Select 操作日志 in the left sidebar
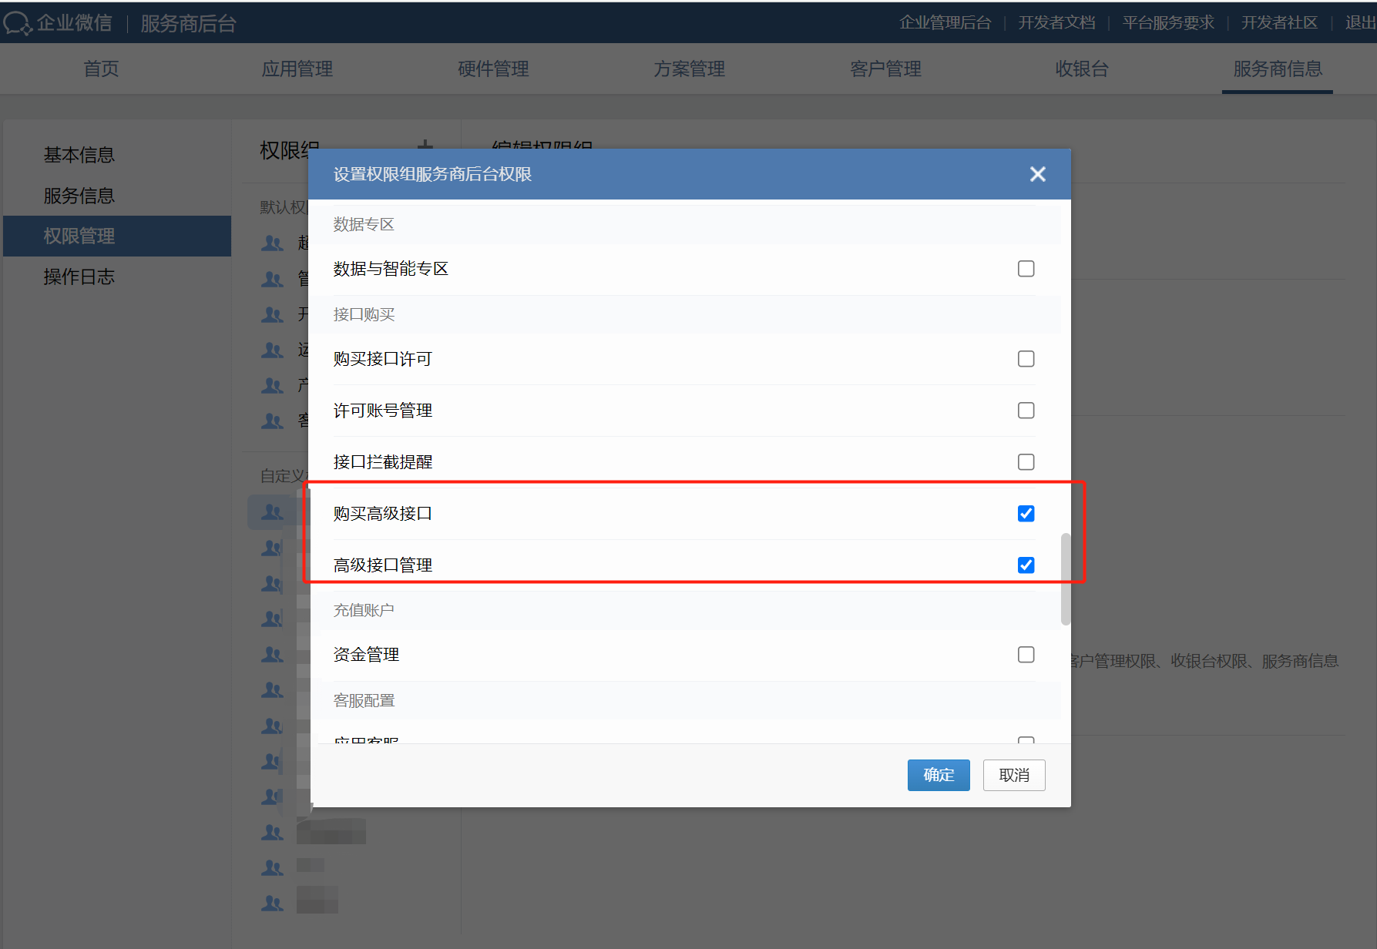Viewport: 1377px width, 949px height. coord(79,277)
